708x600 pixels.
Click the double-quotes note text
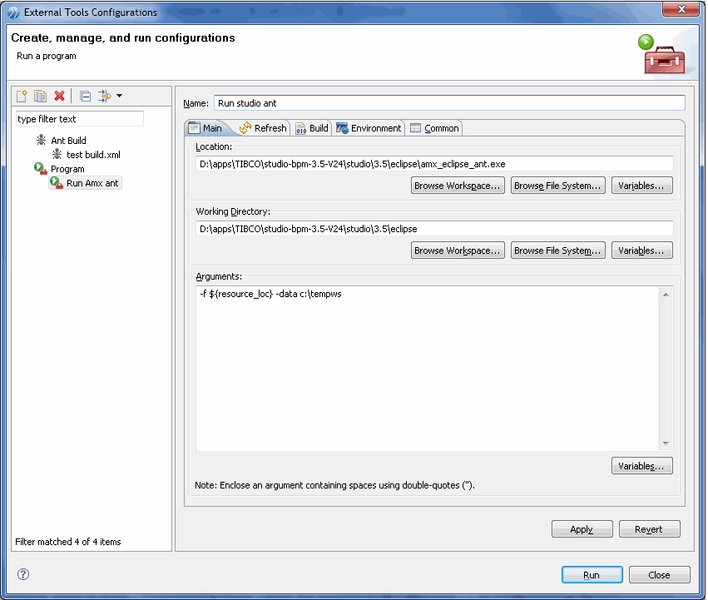[x=334, y=485]
